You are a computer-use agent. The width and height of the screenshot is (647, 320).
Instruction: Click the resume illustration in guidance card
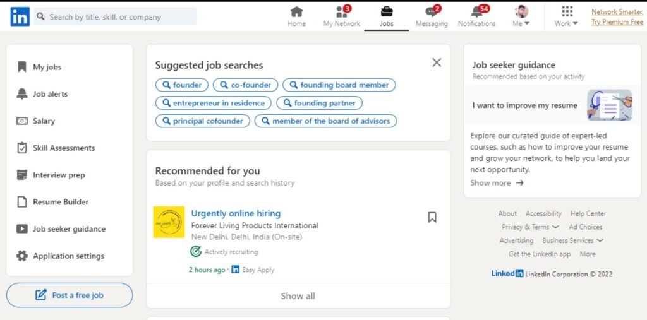(x=610, y=105)
